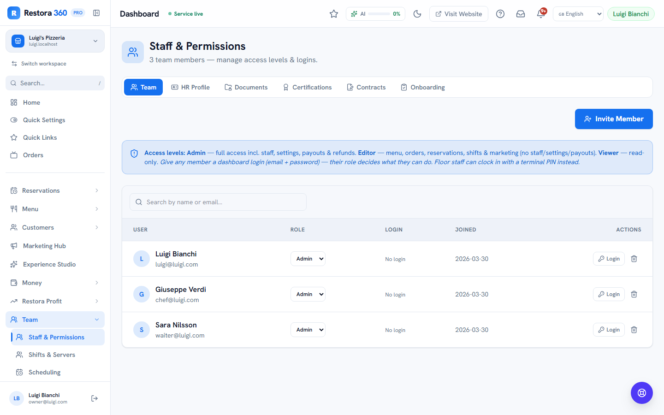
Task: Open Experience Studio
Action: (x=55, y=264)
